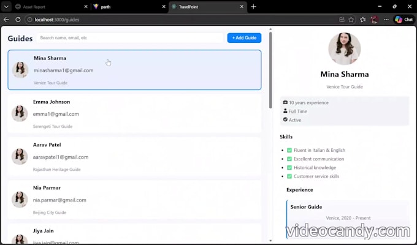Bookmark this page with the star icon
The height and width of the screenshot is (245, 417).
[351, 20]
